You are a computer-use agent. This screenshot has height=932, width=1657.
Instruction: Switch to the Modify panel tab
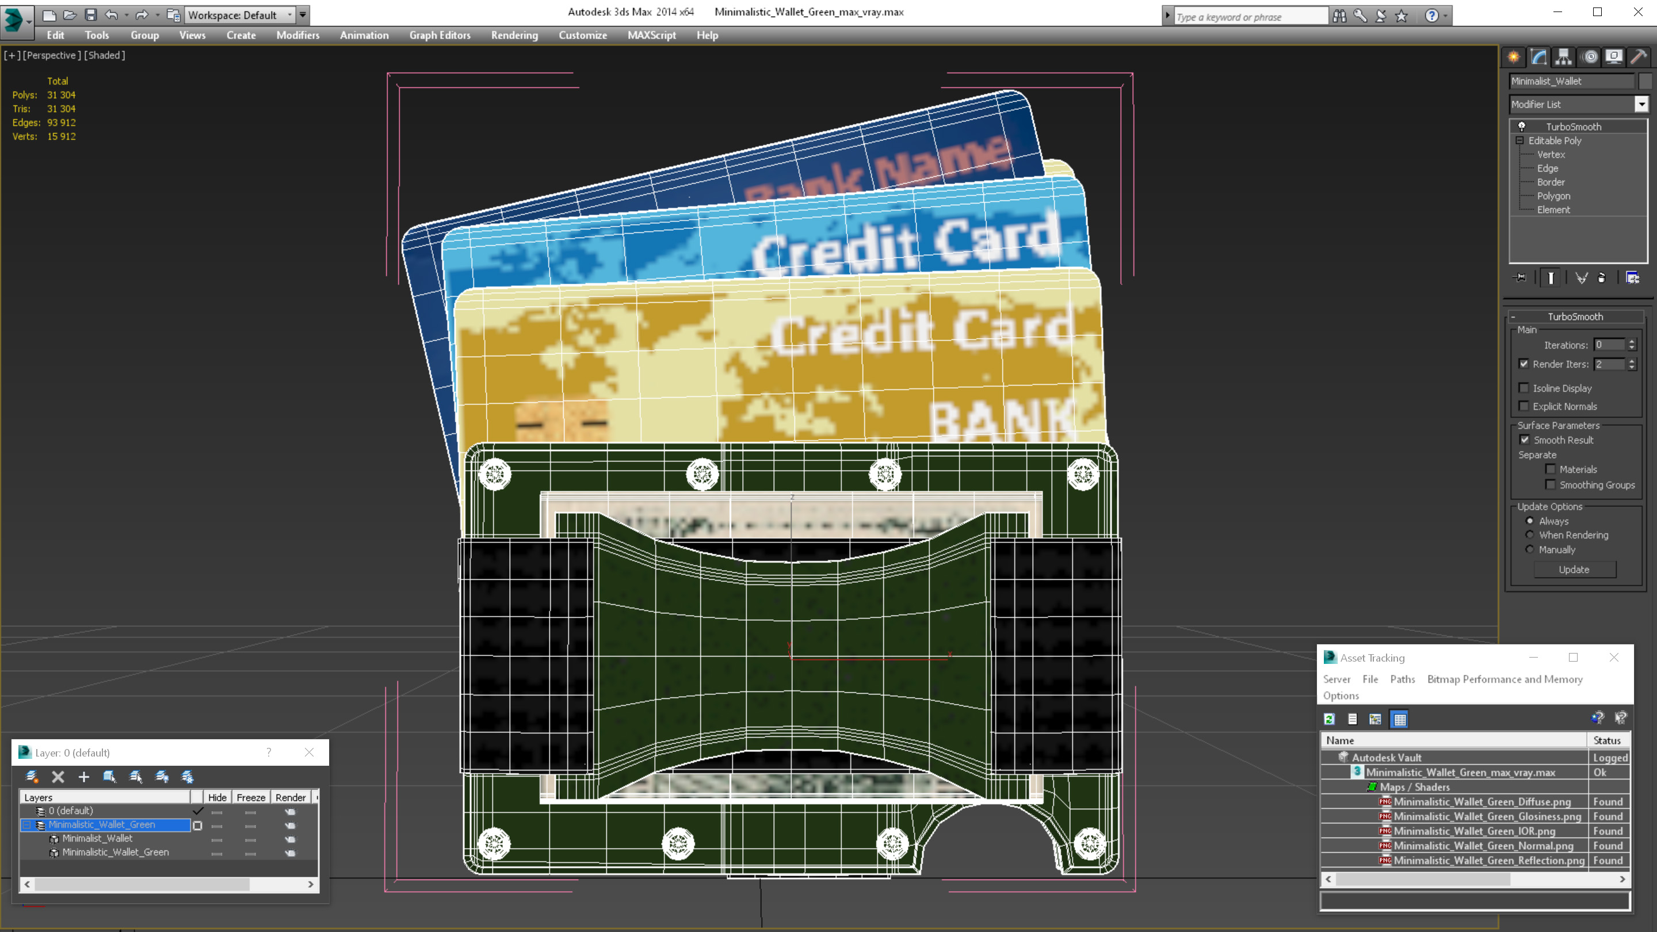(x=1538, y=58)
